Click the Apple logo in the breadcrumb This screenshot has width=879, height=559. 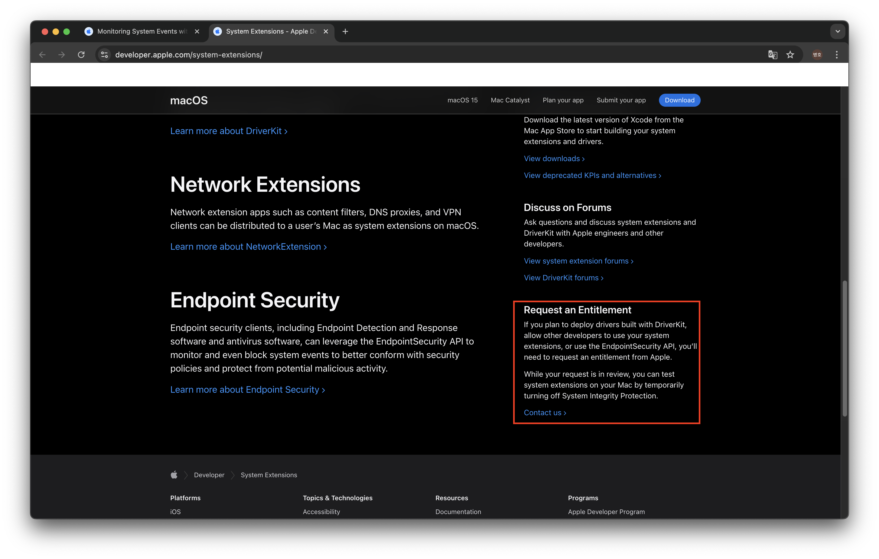coord(174,474)
